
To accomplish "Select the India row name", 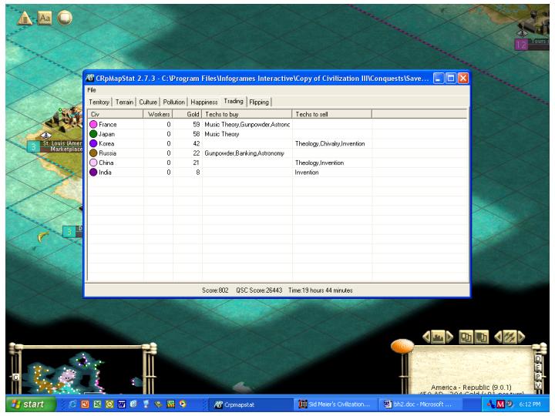I will [x=105, y=173].
